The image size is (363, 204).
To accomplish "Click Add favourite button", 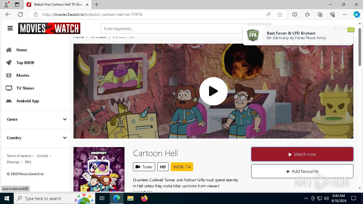I will [302, 171].
